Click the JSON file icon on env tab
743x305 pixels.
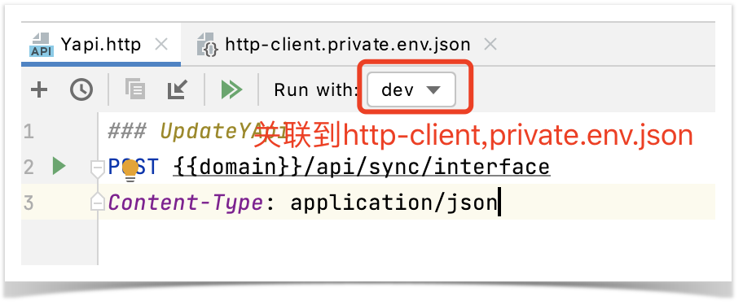pos(208,45)
